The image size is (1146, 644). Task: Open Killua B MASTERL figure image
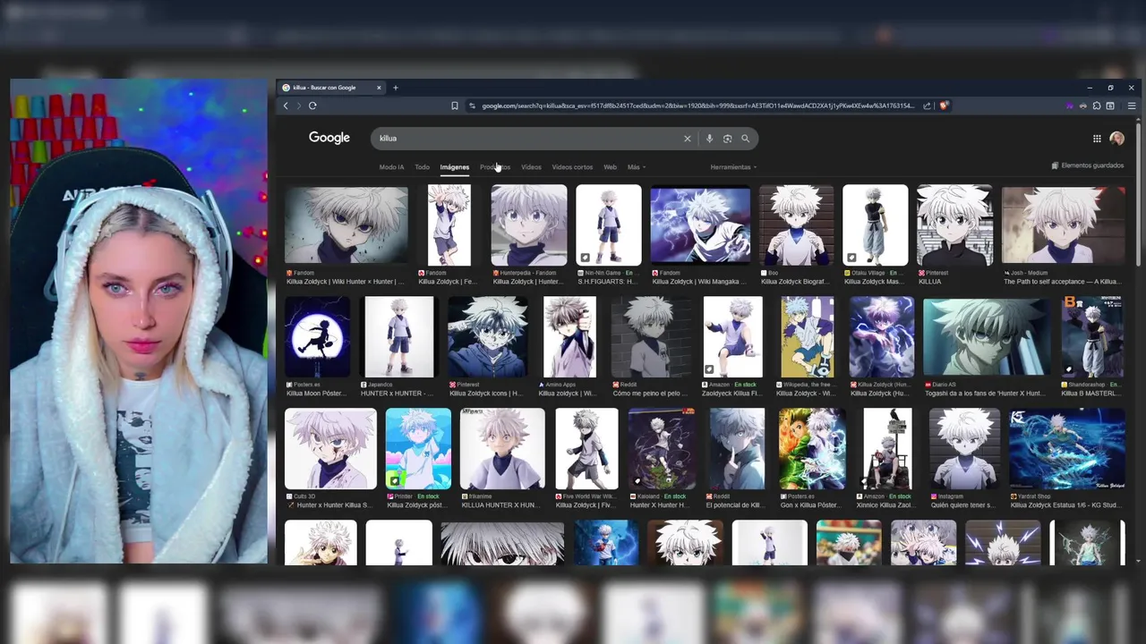(1091, 337)
